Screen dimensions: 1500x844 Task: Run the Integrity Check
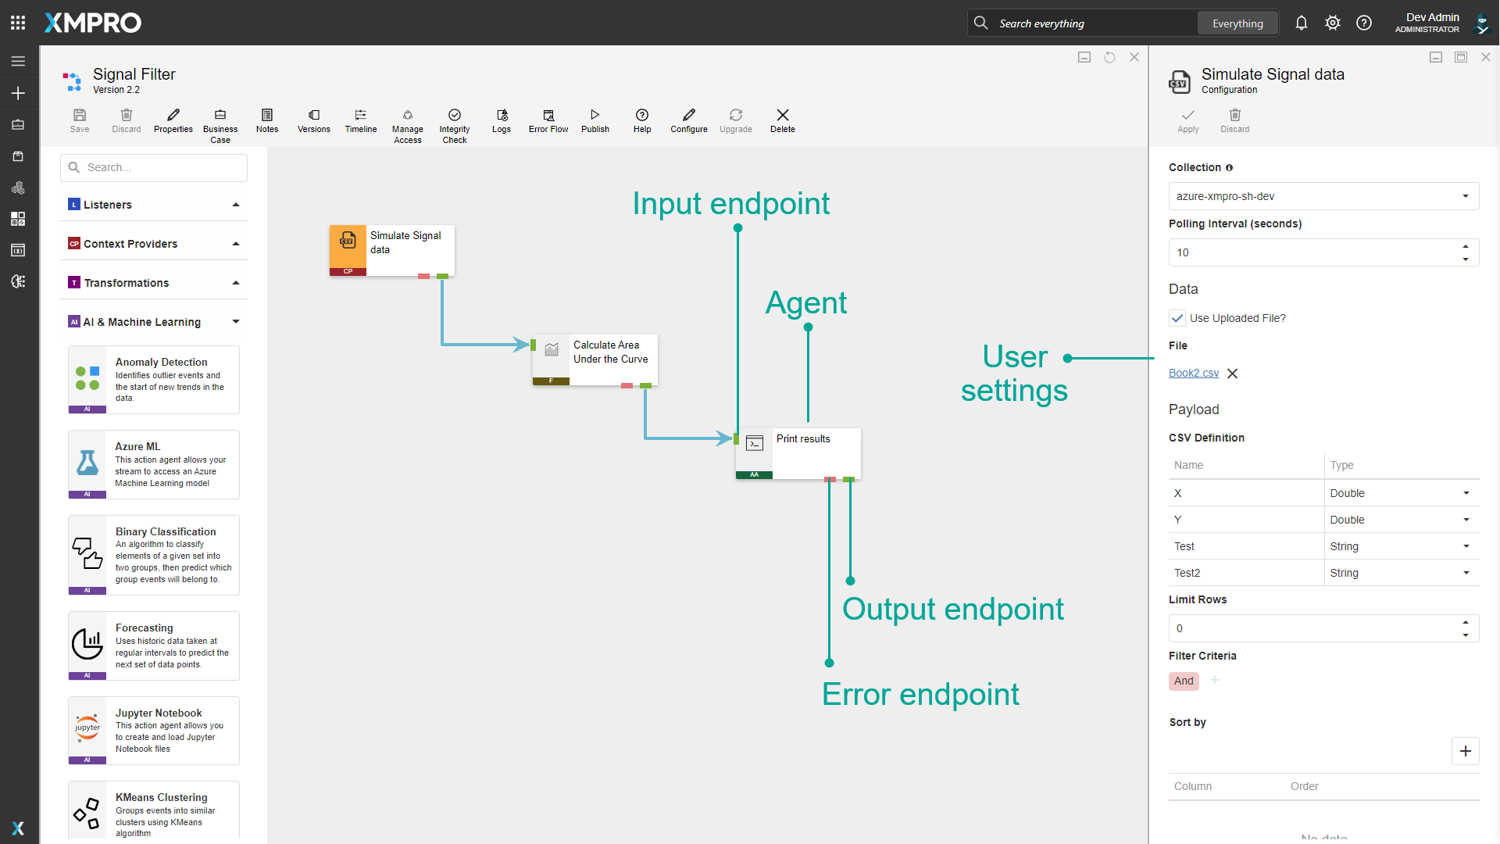tap(454, 121)
